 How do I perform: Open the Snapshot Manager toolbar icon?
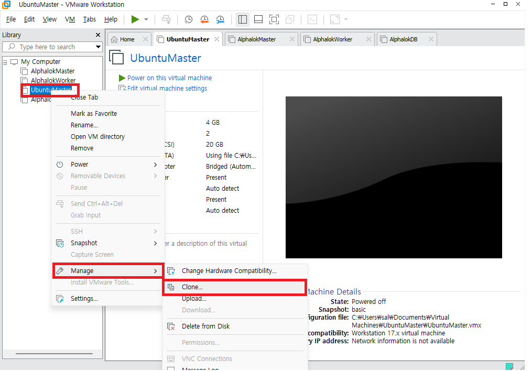pos(220,19)
